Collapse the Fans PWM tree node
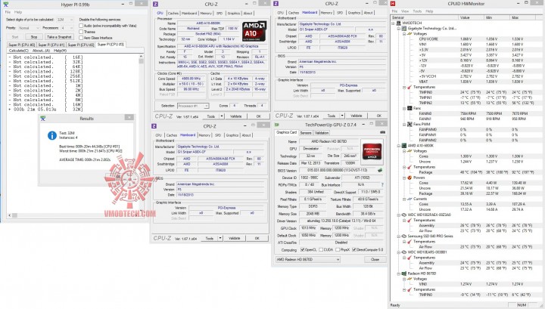The width and height of the screenshot is (545, 309). [x=404, y=124]
